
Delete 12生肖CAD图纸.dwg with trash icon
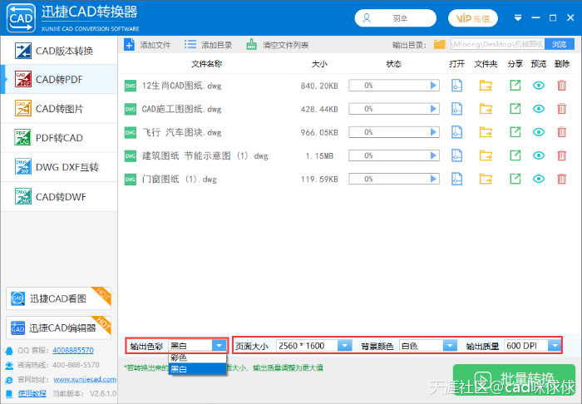pos(561,86)
